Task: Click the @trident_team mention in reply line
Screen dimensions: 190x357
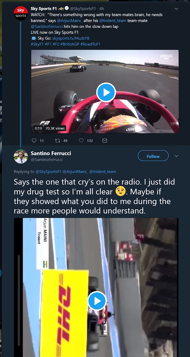Action: tap(103, 172)
